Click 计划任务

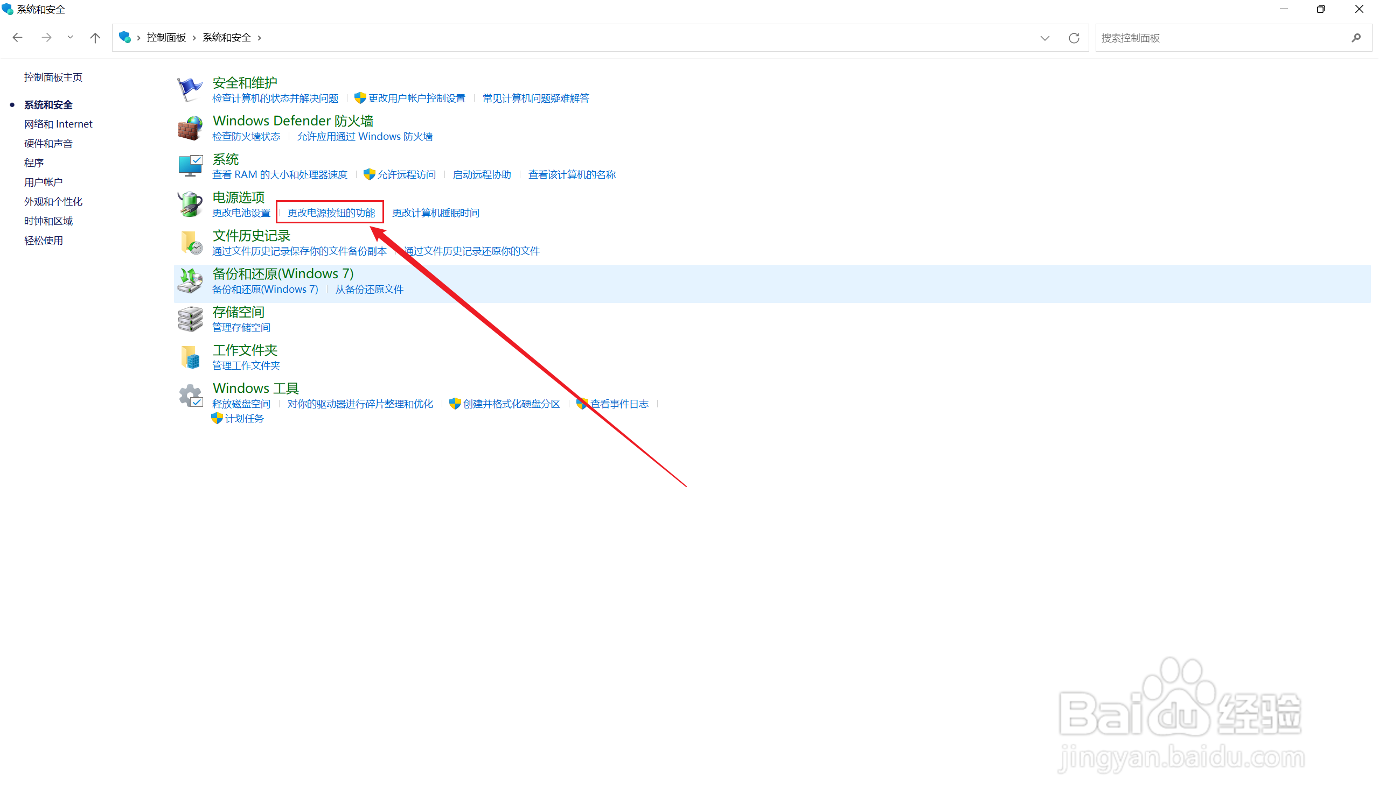[244, 419]
